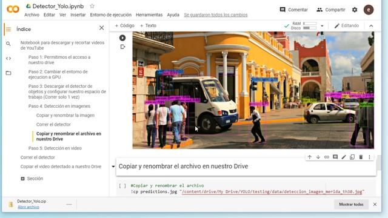Mirror cell in tab icon

tap(352, 157)
